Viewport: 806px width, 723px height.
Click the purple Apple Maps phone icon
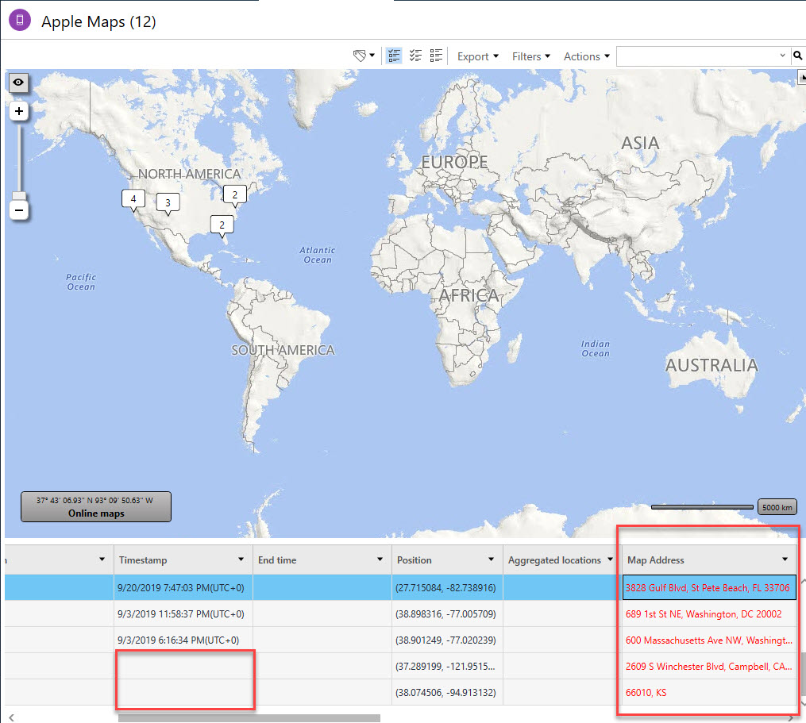[x=20, y=20]
